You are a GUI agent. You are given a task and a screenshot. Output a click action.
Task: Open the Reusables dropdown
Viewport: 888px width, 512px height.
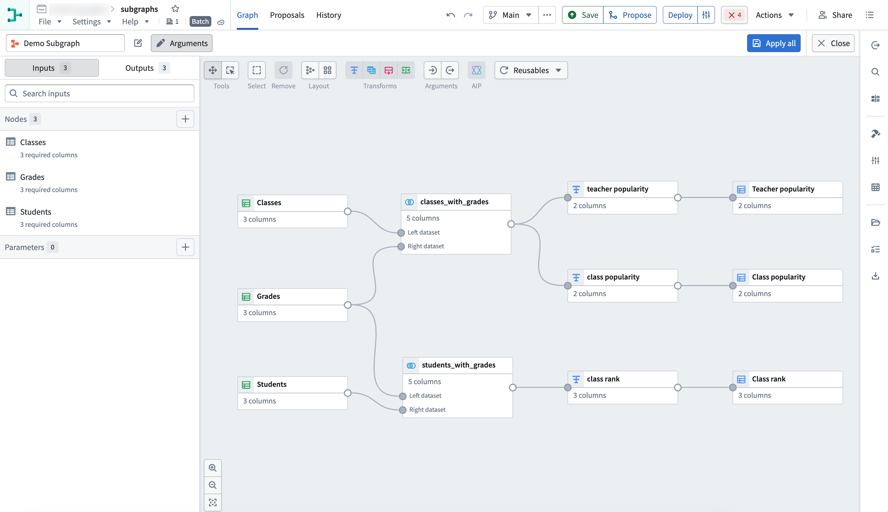pos(530,70)
